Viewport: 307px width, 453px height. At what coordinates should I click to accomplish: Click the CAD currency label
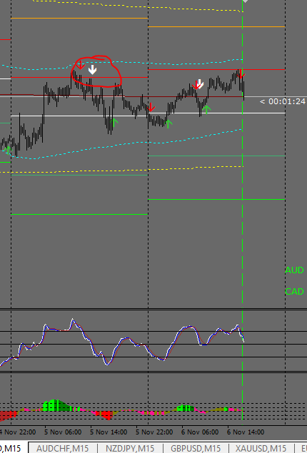(294, 292)
